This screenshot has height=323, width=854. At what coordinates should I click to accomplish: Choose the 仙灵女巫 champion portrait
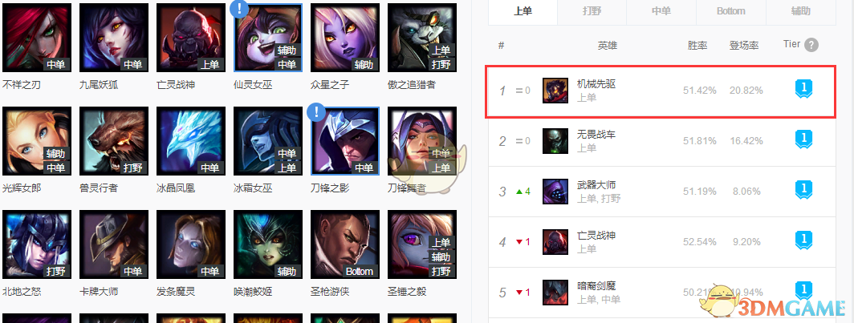point(268,38)
